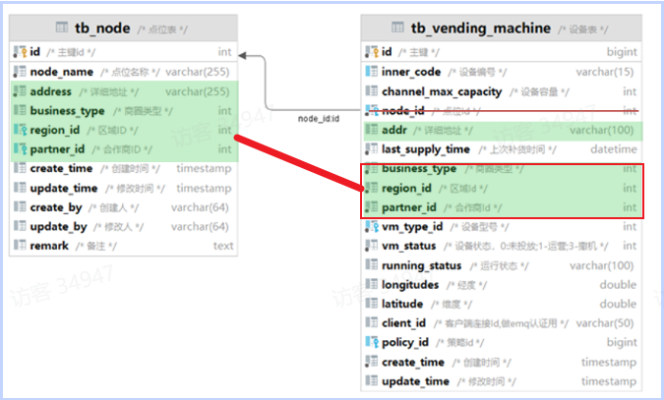Screen dimensions: 664x400
Task: Click the tb_node table header icon
Action: pos(62,28)
